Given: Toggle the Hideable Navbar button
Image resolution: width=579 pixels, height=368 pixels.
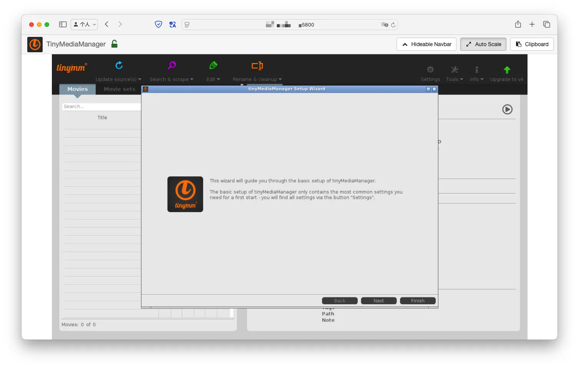Looking at the screenshot, I should (426, 44).
